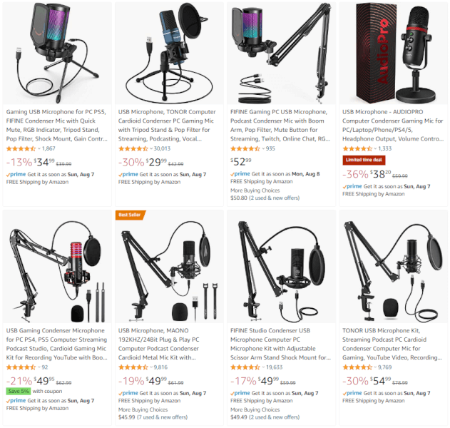Click star rating of AUDIOPRO microphone
This screenshot has height=428, width=450.
point(357,148)
